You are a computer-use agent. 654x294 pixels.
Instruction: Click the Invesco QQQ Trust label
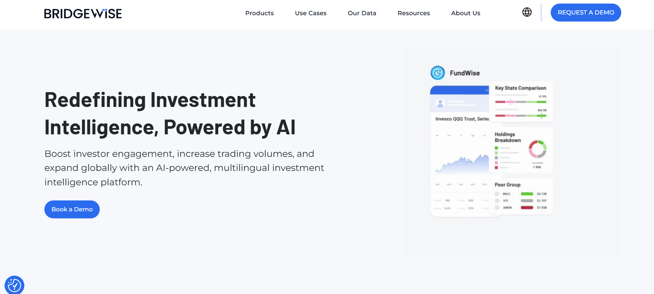click(462, 119)
